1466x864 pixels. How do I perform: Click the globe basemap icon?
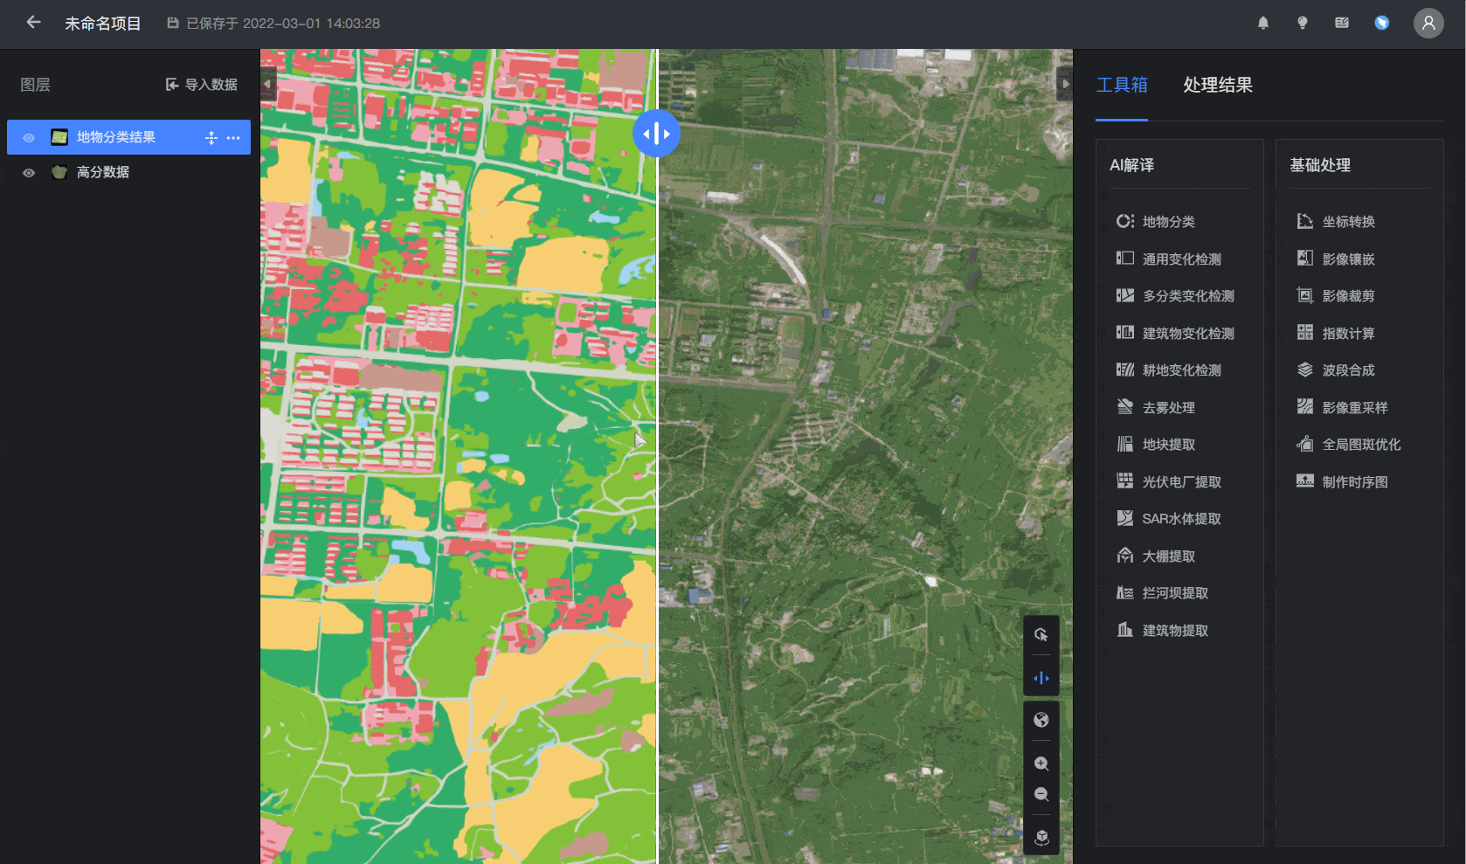click(x=1041, y=720)
